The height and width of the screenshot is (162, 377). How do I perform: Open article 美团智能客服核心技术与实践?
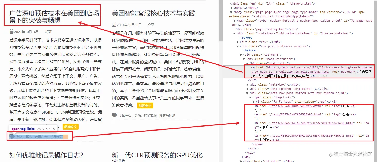(154, 13)
